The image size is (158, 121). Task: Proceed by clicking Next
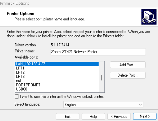point(145,116)
